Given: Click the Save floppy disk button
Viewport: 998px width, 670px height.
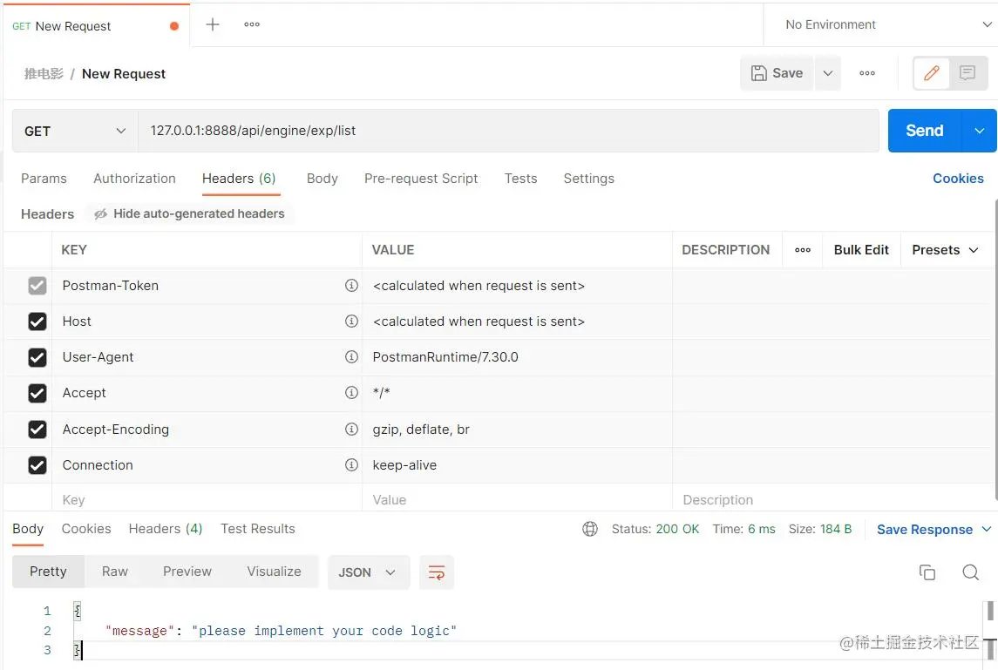Looking at the screenshot, I should 777,73.
